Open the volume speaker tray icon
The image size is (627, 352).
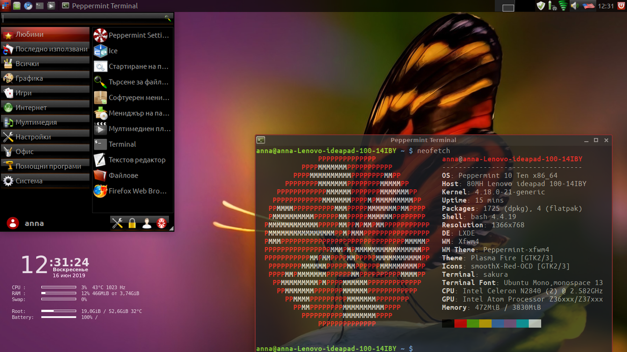575,6
